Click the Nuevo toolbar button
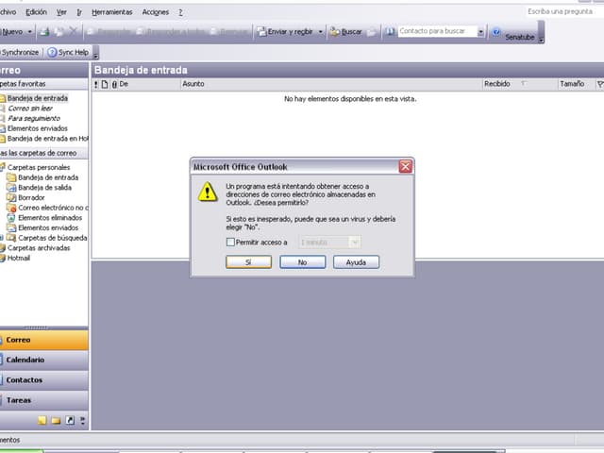This screenshot has width=604, height=453. [12, 32]
